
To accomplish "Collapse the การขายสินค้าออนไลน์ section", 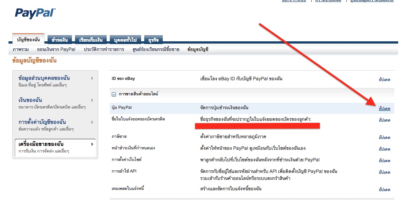I will pos(114,95).
